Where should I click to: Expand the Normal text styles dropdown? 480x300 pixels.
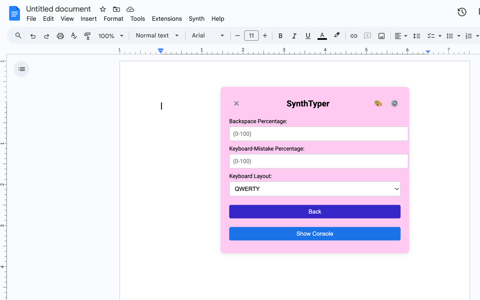157,35
